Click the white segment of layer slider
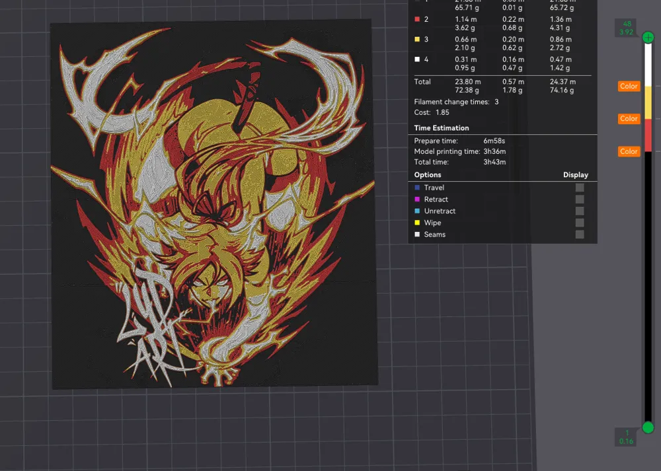 coord(648,66)
